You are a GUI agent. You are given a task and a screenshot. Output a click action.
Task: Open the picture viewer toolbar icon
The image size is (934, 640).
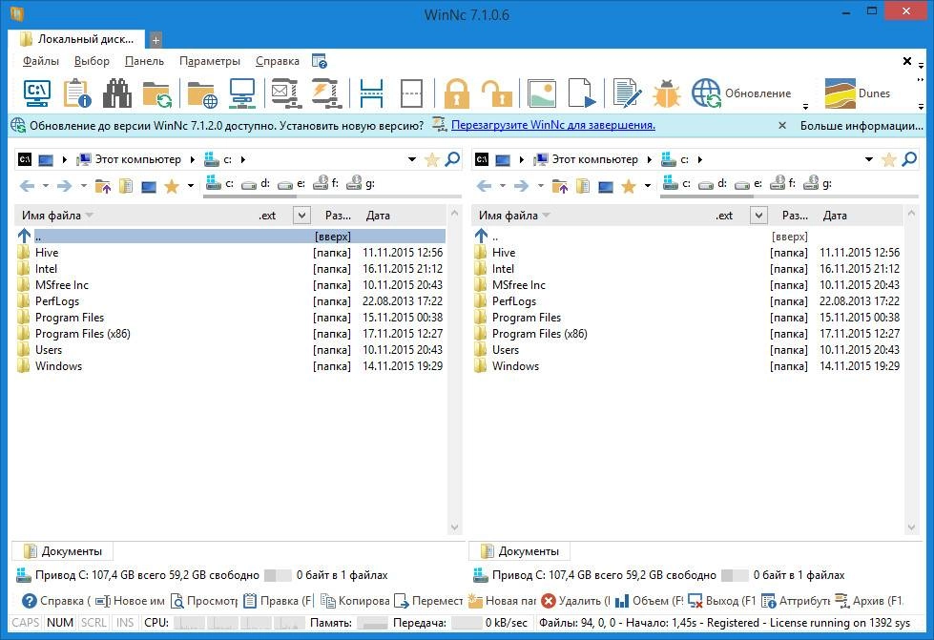[542, 93]
